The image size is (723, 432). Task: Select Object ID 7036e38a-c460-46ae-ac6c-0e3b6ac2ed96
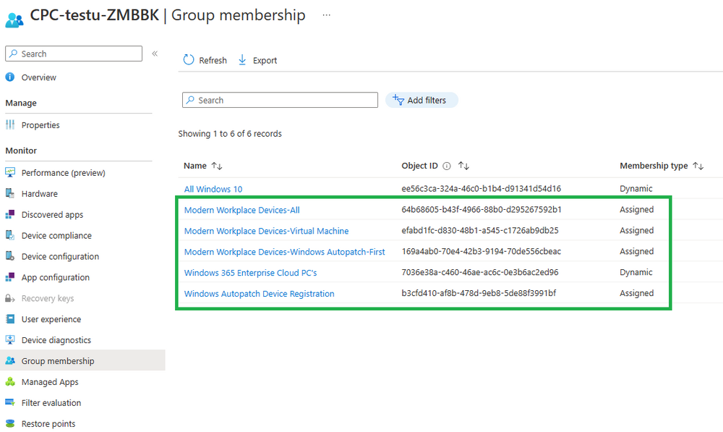pos(480,272)
